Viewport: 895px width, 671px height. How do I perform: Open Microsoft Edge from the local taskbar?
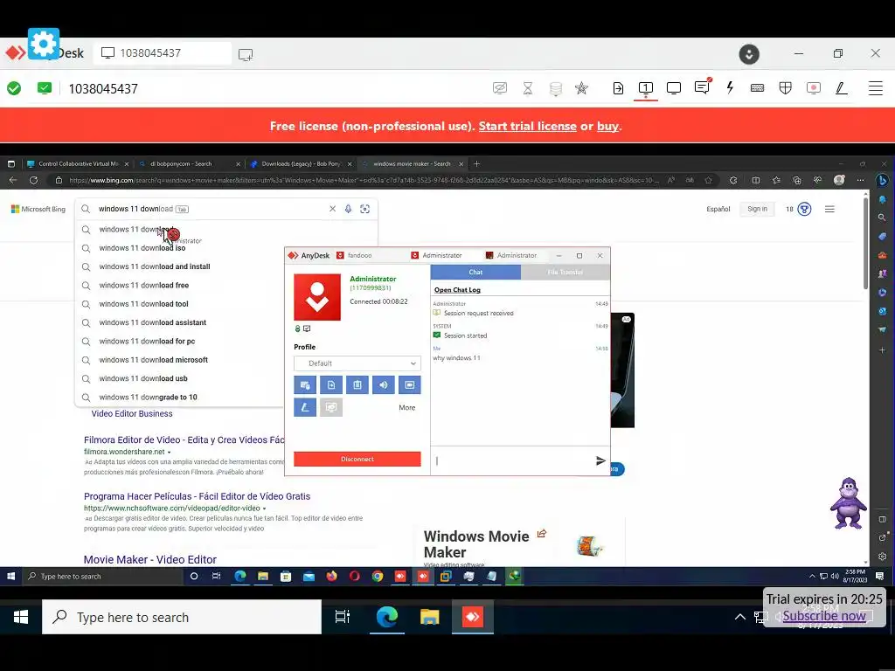386,617
